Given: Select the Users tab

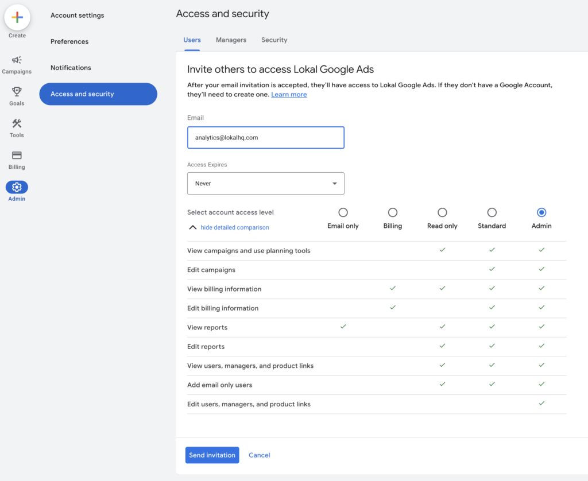Looking at the screenshot, I should pos(192,40).
